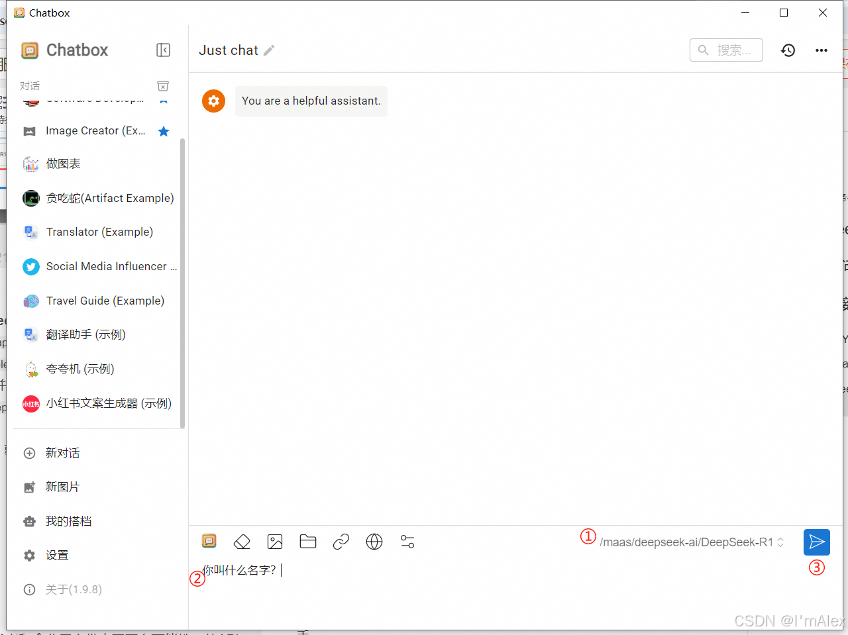The image size is (848, 635).
Task: Open the 小红书文案生成器 (示例) conversation
Action: point(97,403)
